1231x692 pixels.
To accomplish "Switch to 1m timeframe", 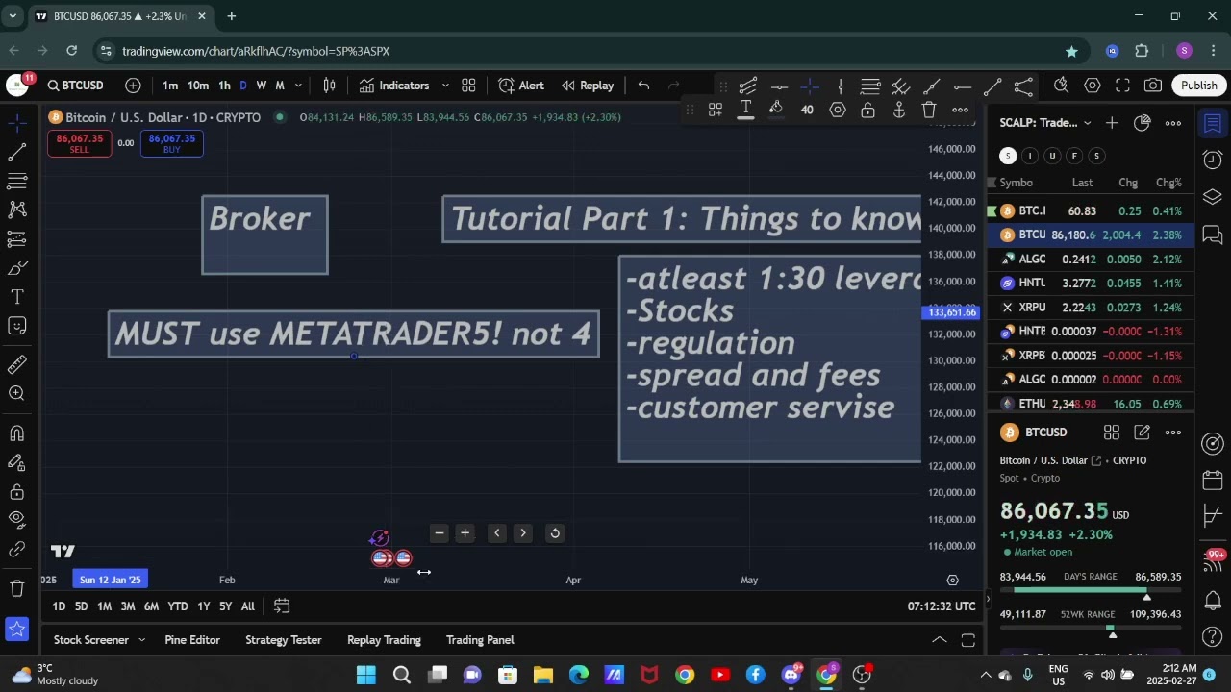I will 170,86.
